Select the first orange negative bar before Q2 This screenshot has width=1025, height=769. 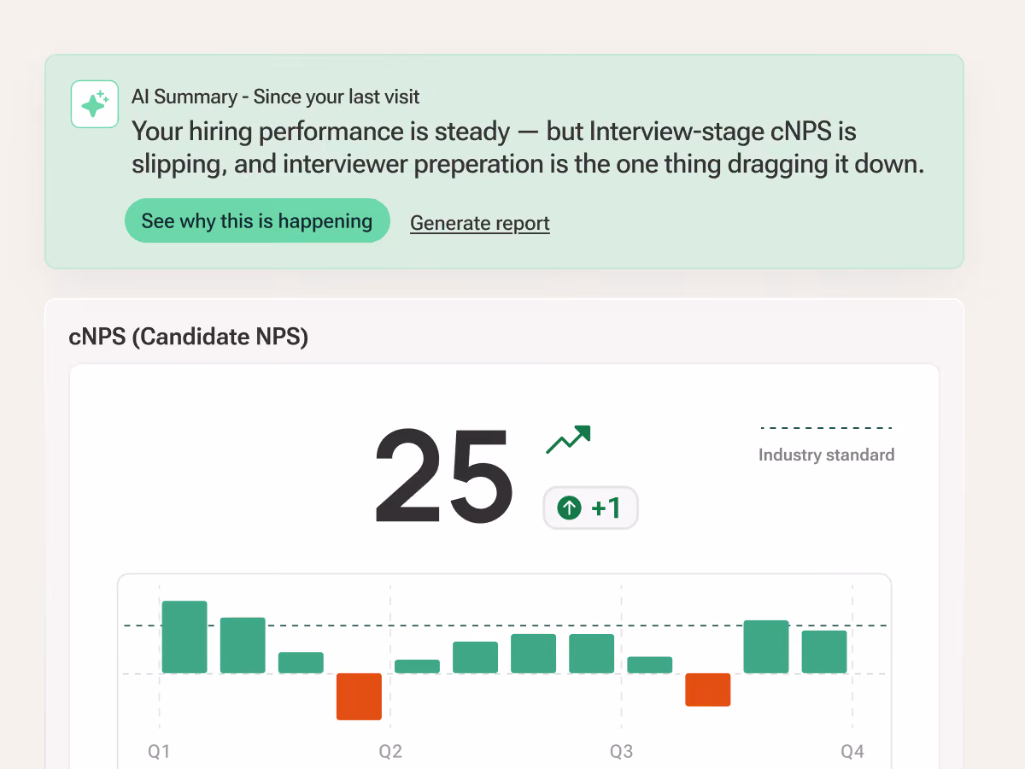pos(359,696)
